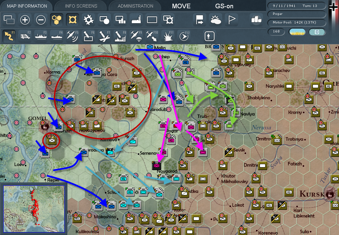Click the Korenevo town label
This screenshot has height=235, width=339.
pos(268,233)
